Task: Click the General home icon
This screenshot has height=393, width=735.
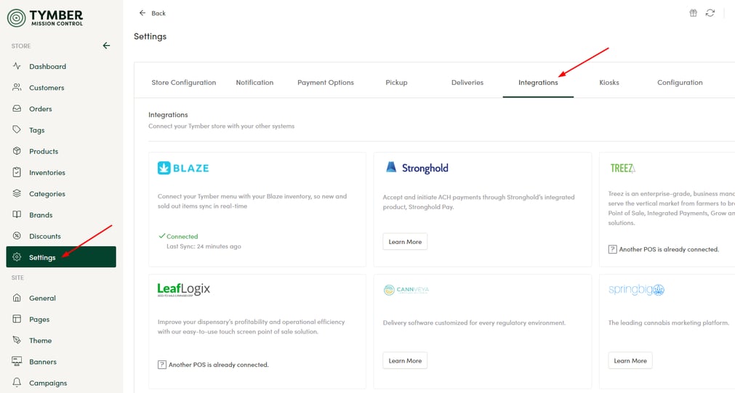Action: (17, 297)
